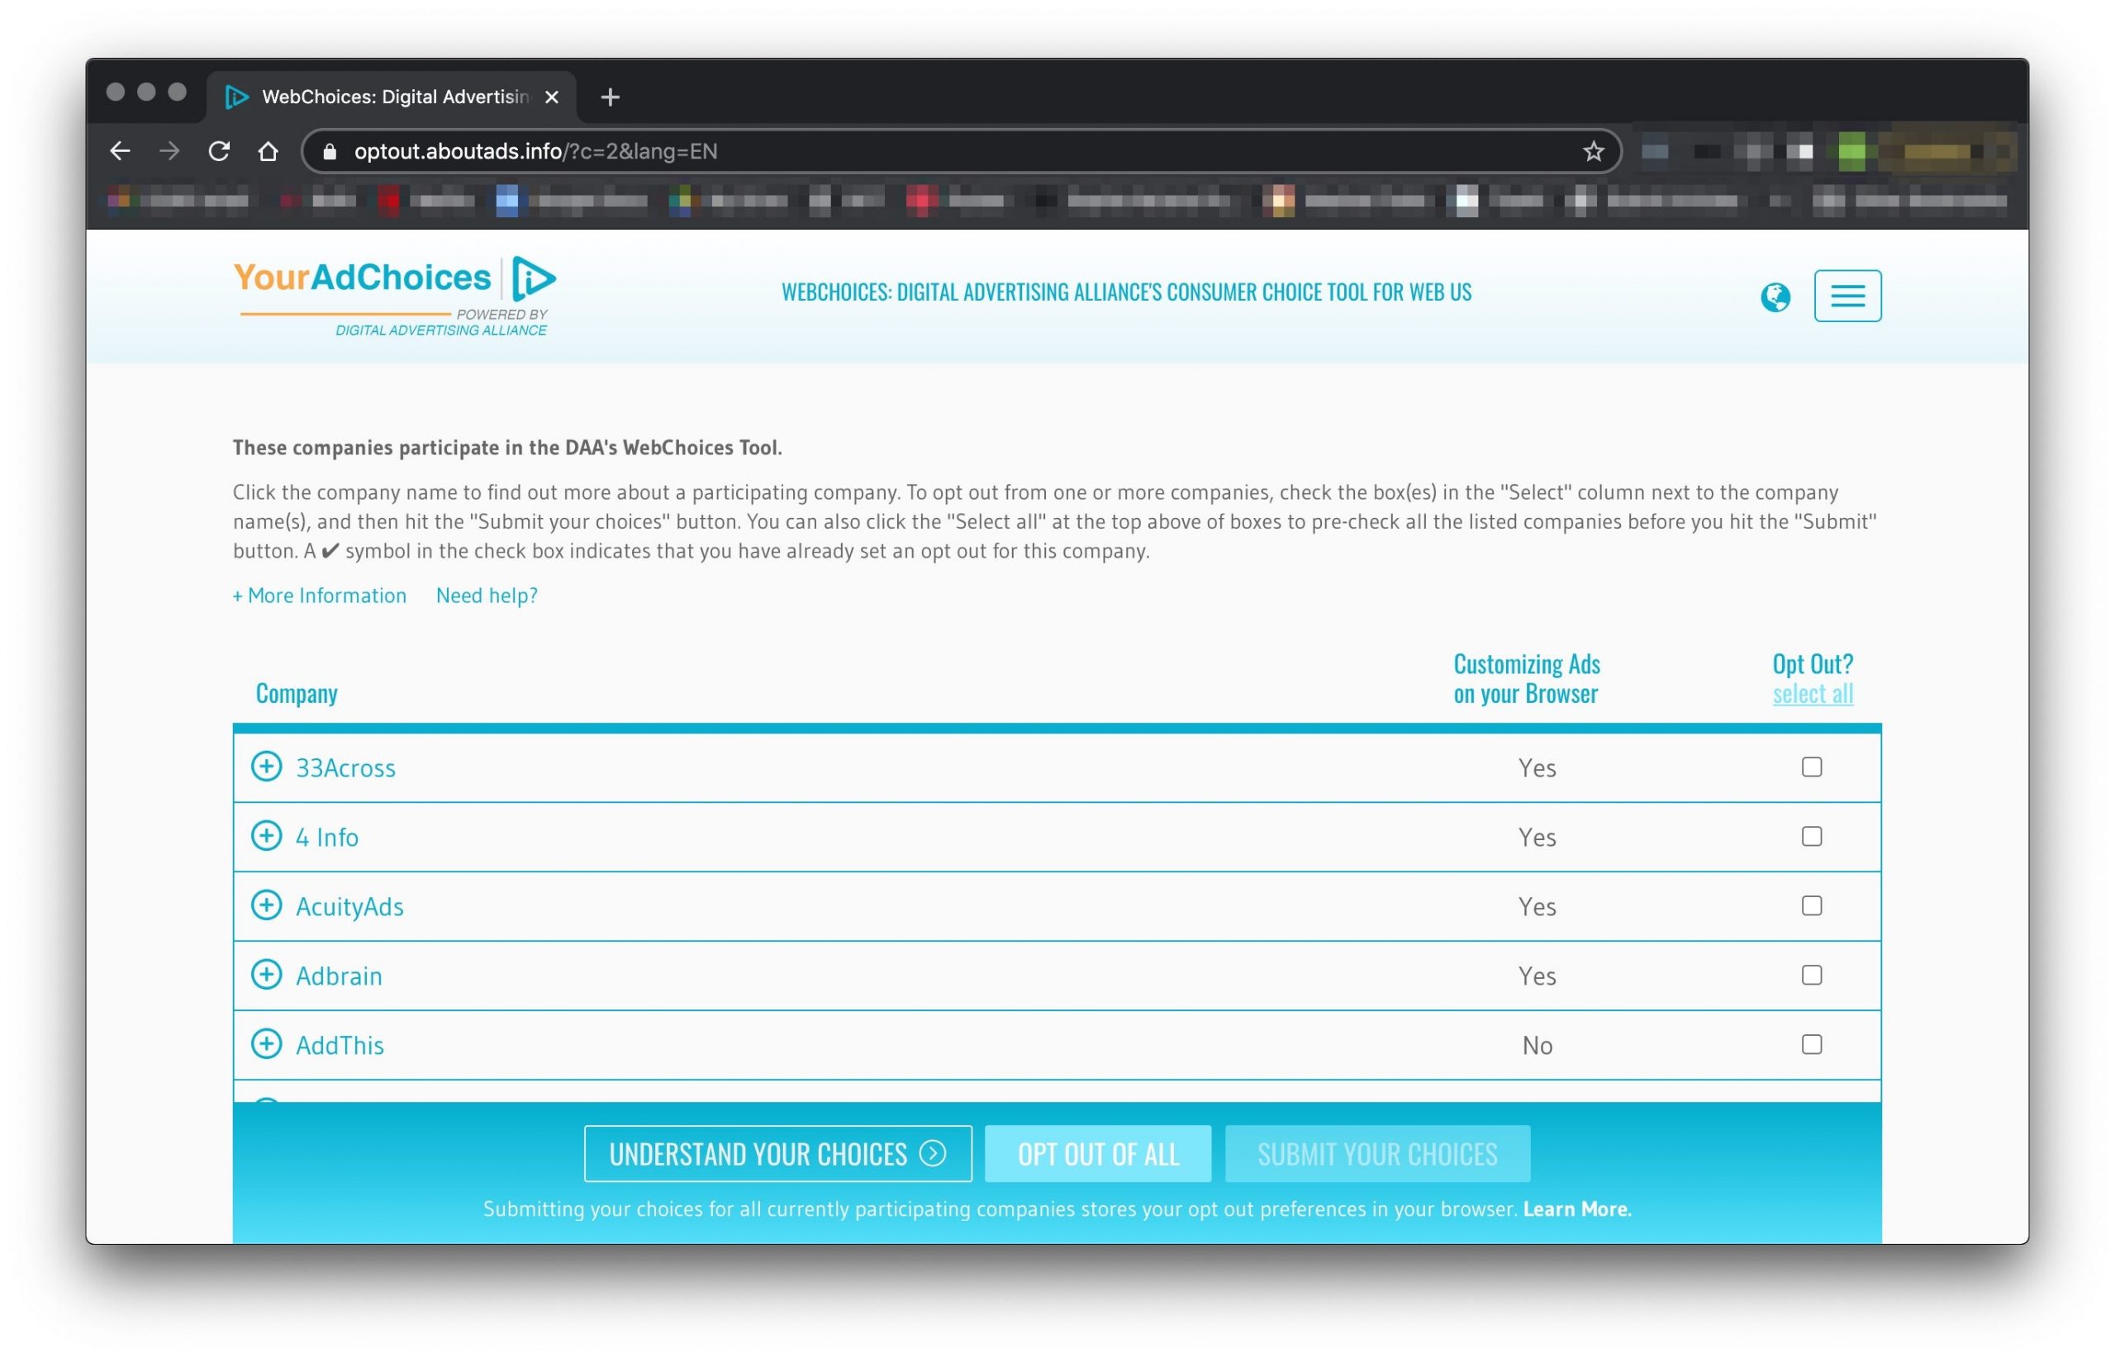Reload the page with the refresh icon
Image resolution: width=2115 pixels, height=1358 pixels.
point(219,151)
